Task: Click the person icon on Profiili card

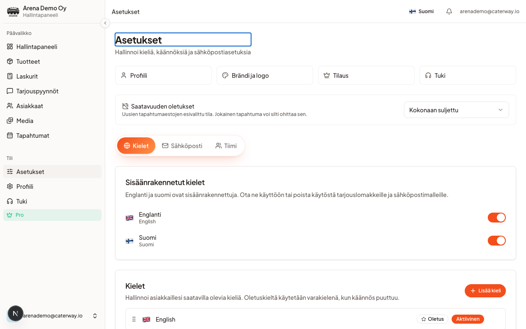Action: pos(124,75)
